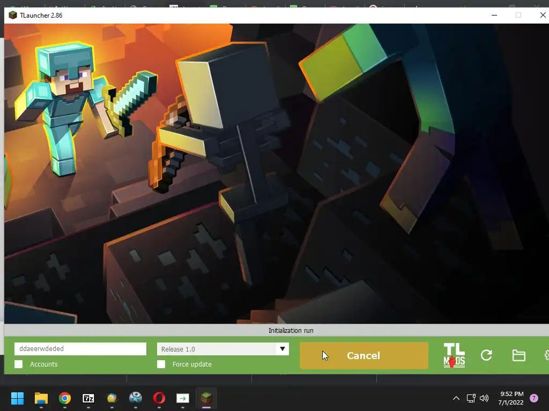Enable the Accounts checkbox

(19, 364)
